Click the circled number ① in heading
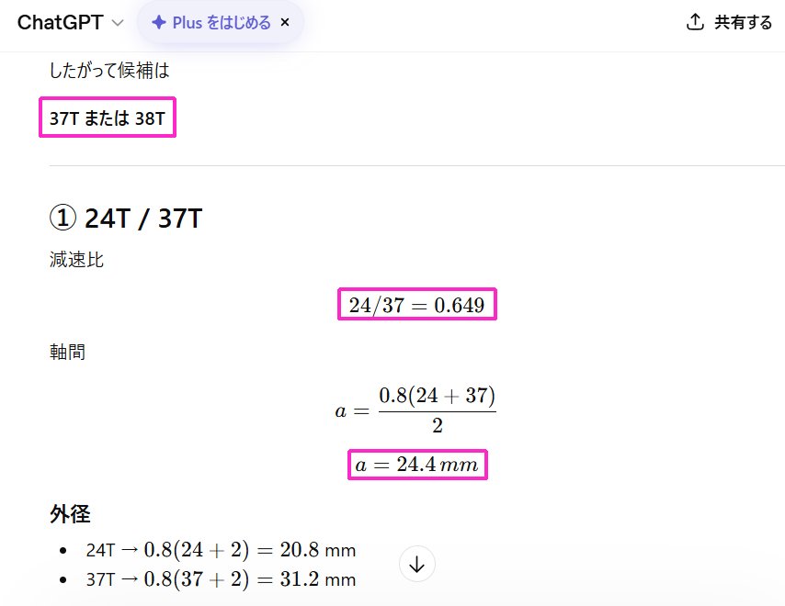This screenshot has width=785, height=606. click(x=62, y=219)
